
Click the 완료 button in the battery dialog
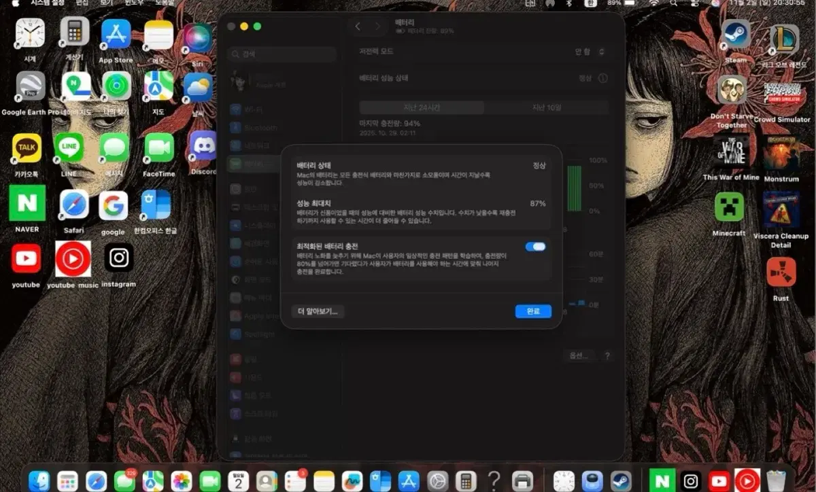(533, 311)
